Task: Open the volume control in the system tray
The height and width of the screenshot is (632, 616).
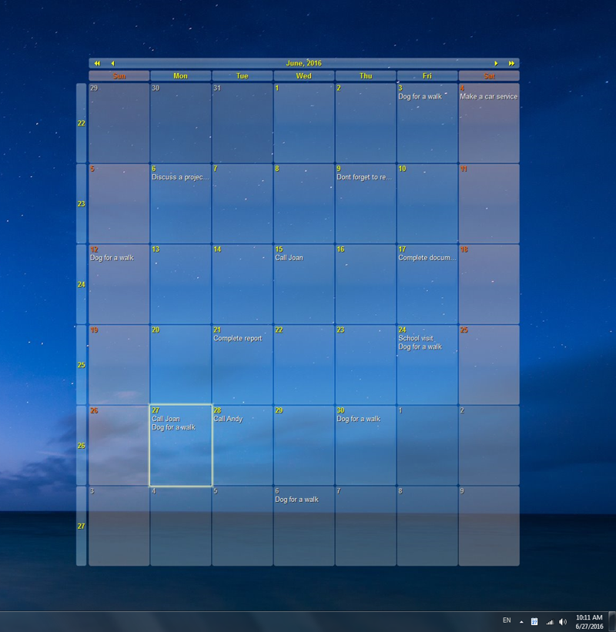Action: click(x=562, y=621)
